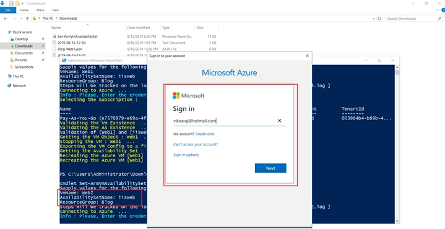Expand recent locations dropdown arrow
445x229 pixels.
click(x=21, y=19)
